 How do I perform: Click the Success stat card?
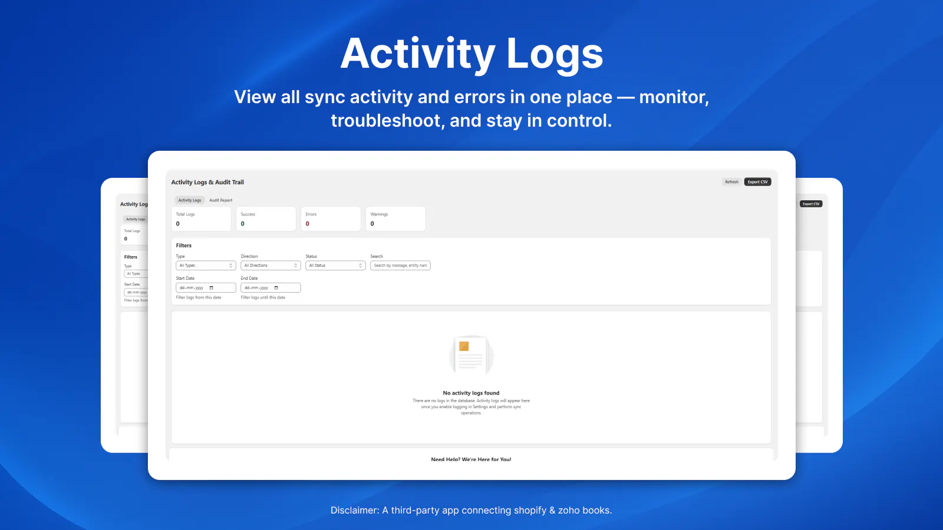coord(266,219)
